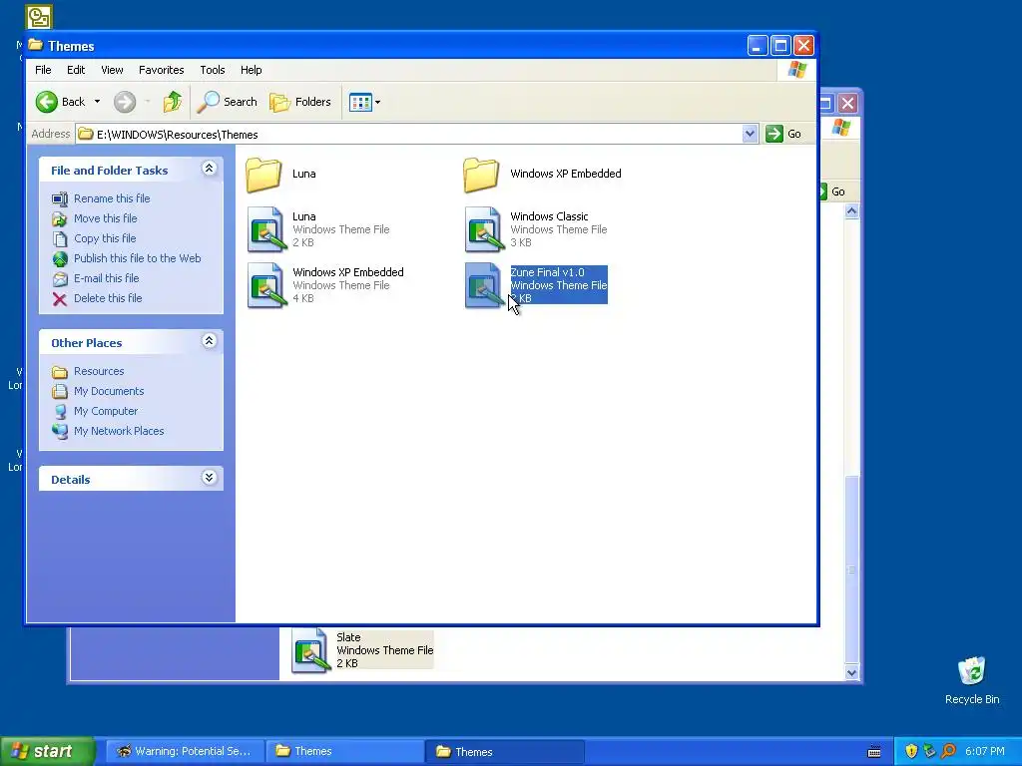Select the Slate theme file in back window
This screenshot has height=766, width=1022.
(x=361, y=650)
